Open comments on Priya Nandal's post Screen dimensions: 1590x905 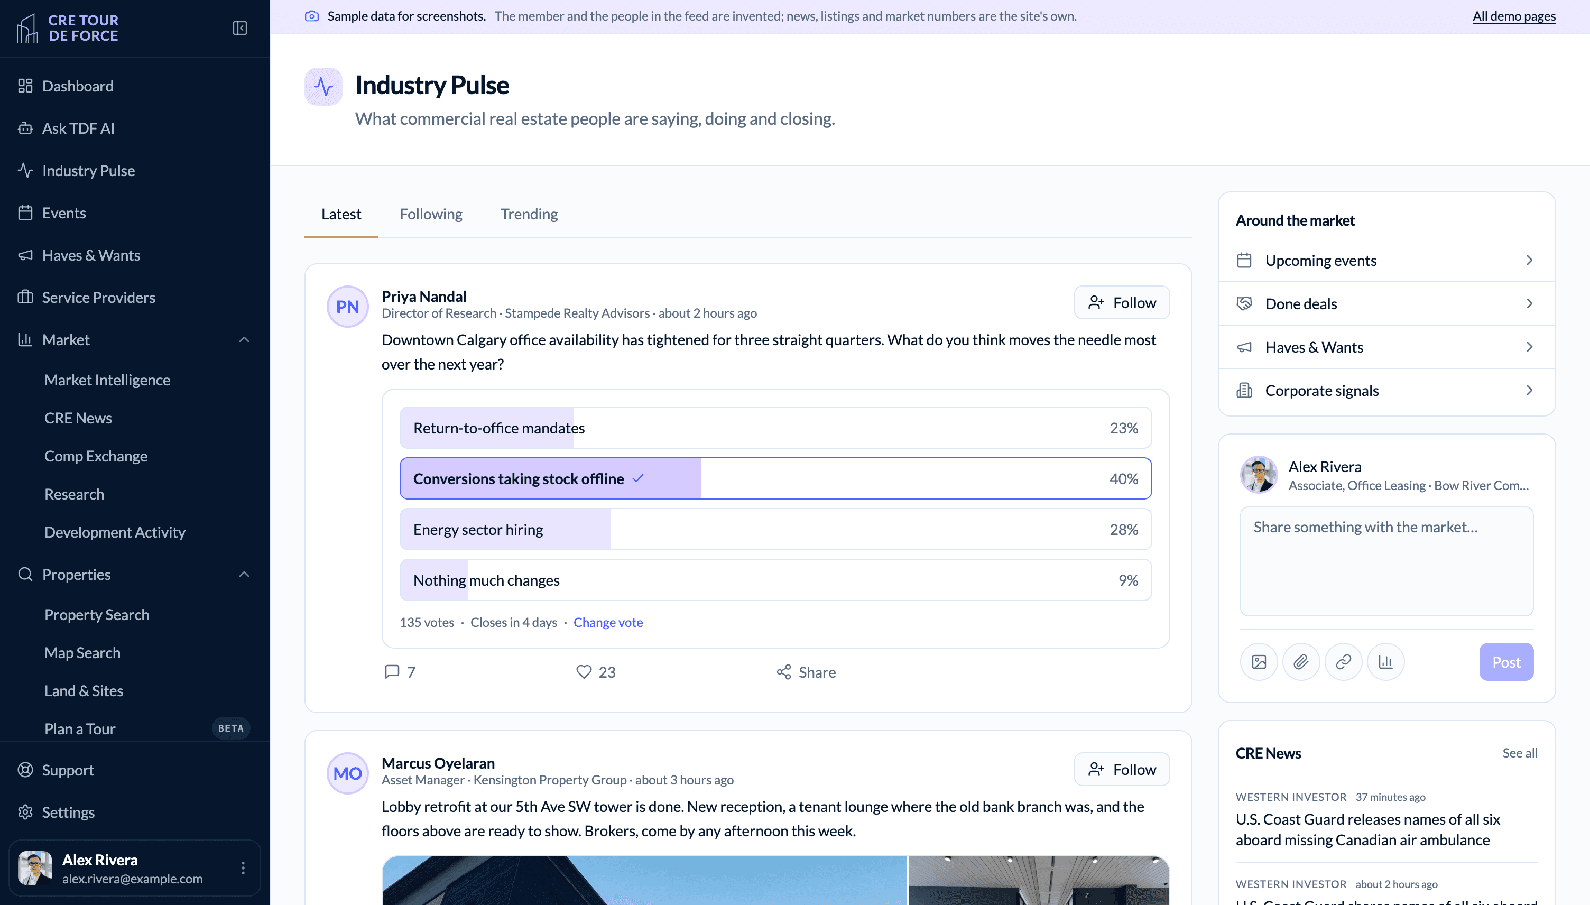coord(400,672)
